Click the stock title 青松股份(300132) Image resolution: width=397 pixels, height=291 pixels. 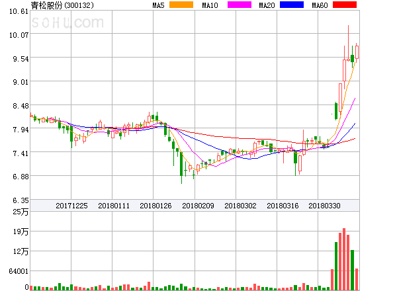[62, 5]
